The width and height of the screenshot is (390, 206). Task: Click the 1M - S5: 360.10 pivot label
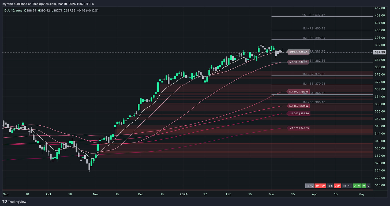(314, 102)
